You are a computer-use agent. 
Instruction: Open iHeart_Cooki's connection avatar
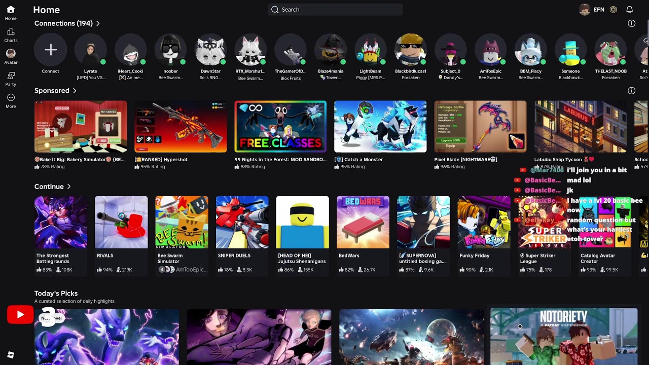tap(130, 50)
